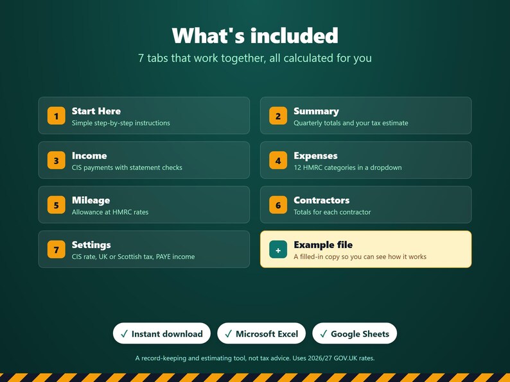Open the Start Here card title
Viewport: 510px width, 382px height.
[96, 111]
